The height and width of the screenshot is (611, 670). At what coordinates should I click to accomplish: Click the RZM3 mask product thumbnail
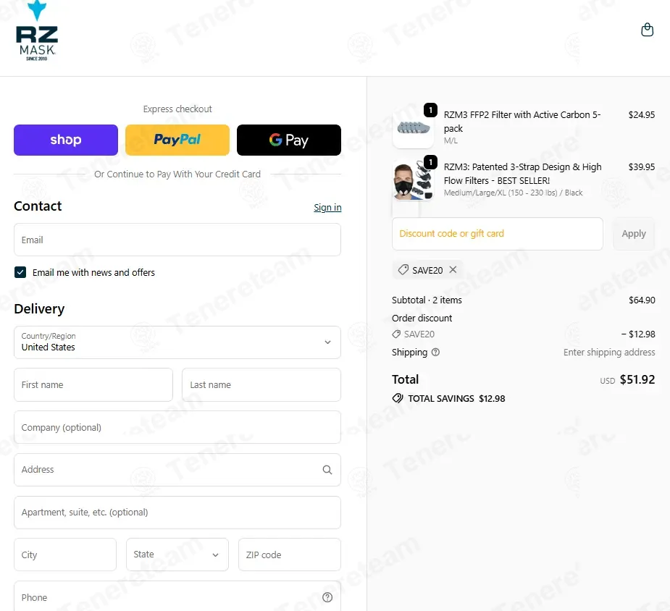click(414, 180)
